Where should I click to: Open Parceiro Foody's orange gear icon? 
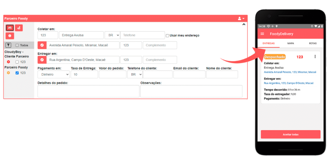[x=8, y=73]
